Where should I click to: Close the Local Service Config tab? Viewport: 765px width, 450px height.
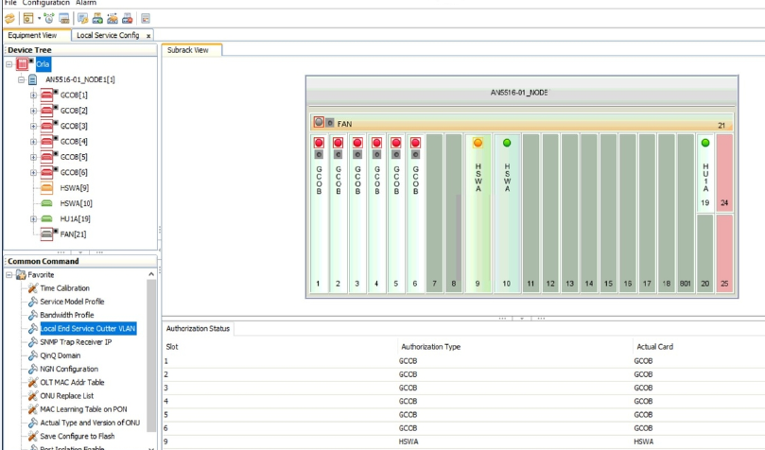(x=148, y=36)
